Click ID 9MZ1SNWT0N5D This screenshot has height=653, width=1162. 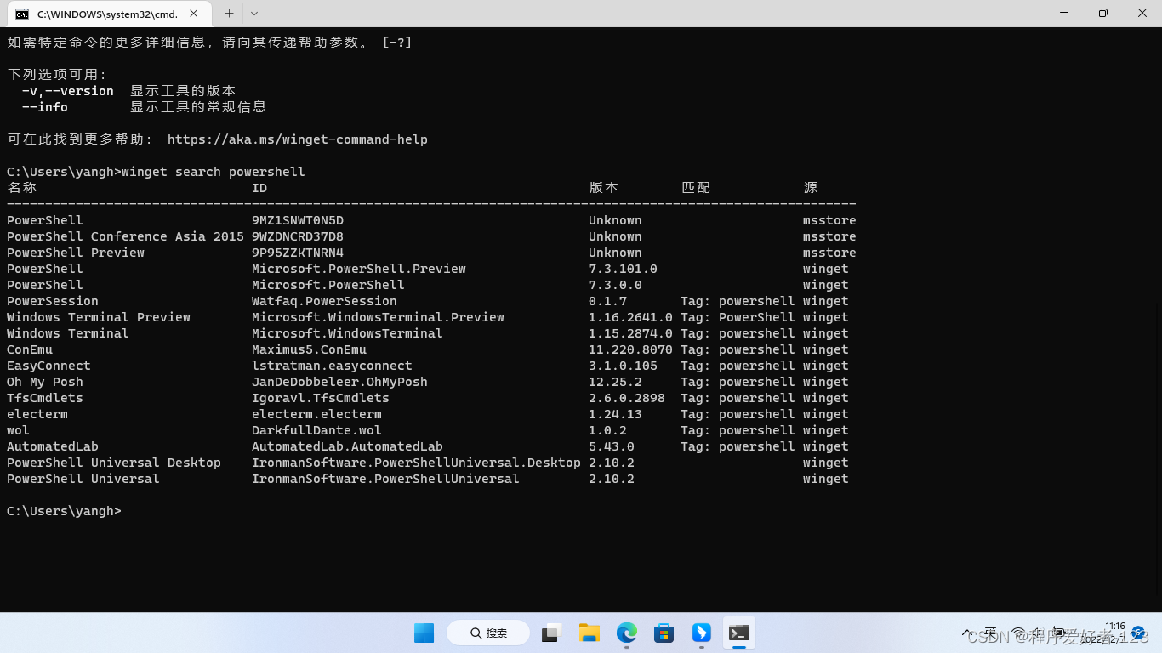coord(298,220)
